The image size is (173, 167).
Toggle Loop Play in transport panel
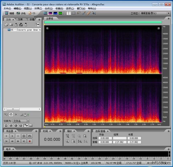[29, 136]
